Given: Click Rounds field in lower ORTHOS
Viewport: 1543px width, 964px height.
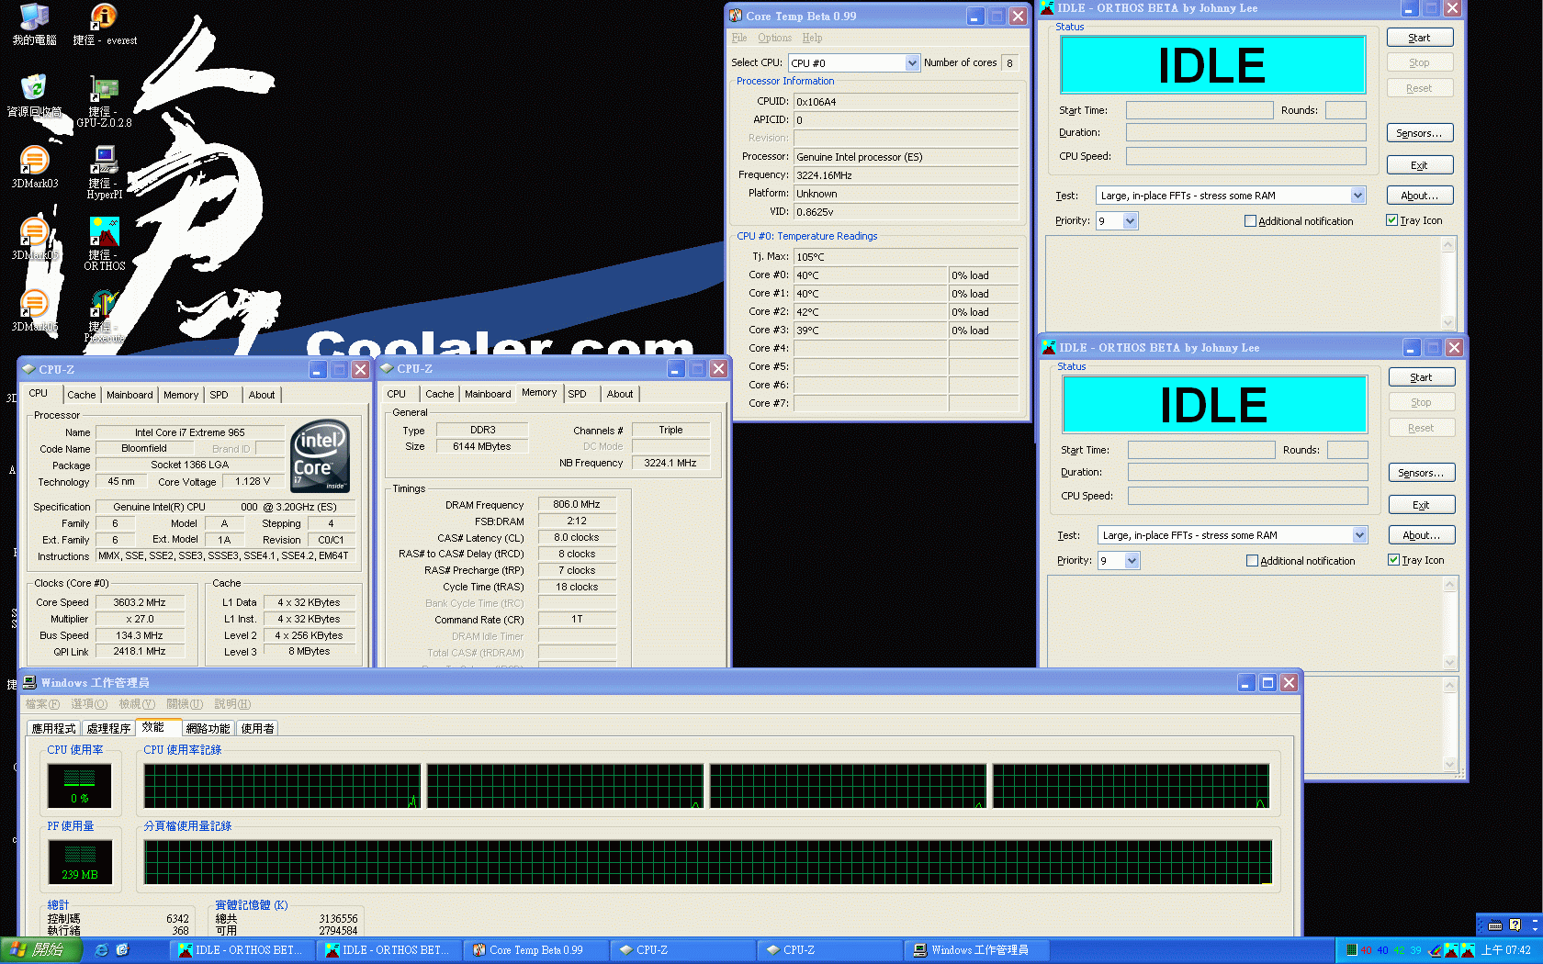Looking at the screenshot, I should tap(1347, 450).
